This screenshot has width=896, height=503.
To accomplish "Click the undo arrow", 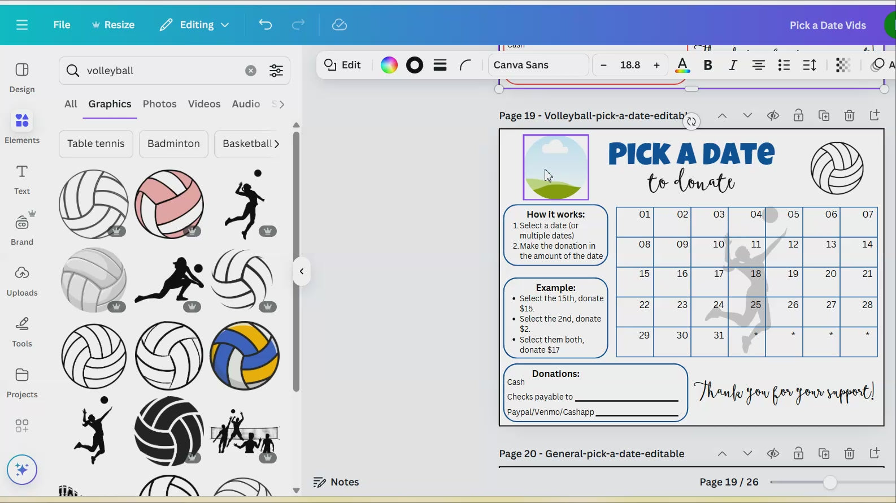I will click(266, 25).
